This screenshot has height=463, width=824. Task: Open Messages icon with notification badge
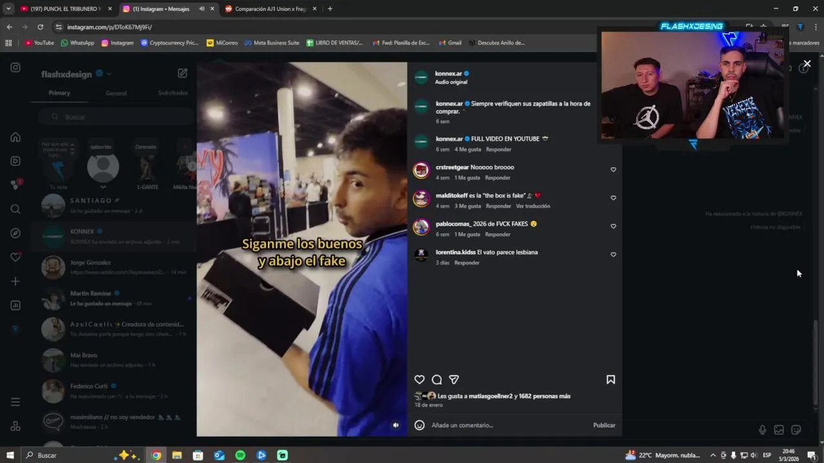coord(15,185)
